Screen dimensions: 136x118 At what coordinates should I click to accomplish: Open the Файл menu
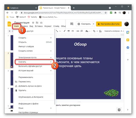tap(16, 26)
